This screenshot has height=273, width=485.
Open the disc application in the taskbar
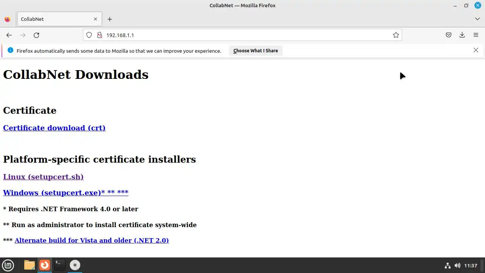75,265
